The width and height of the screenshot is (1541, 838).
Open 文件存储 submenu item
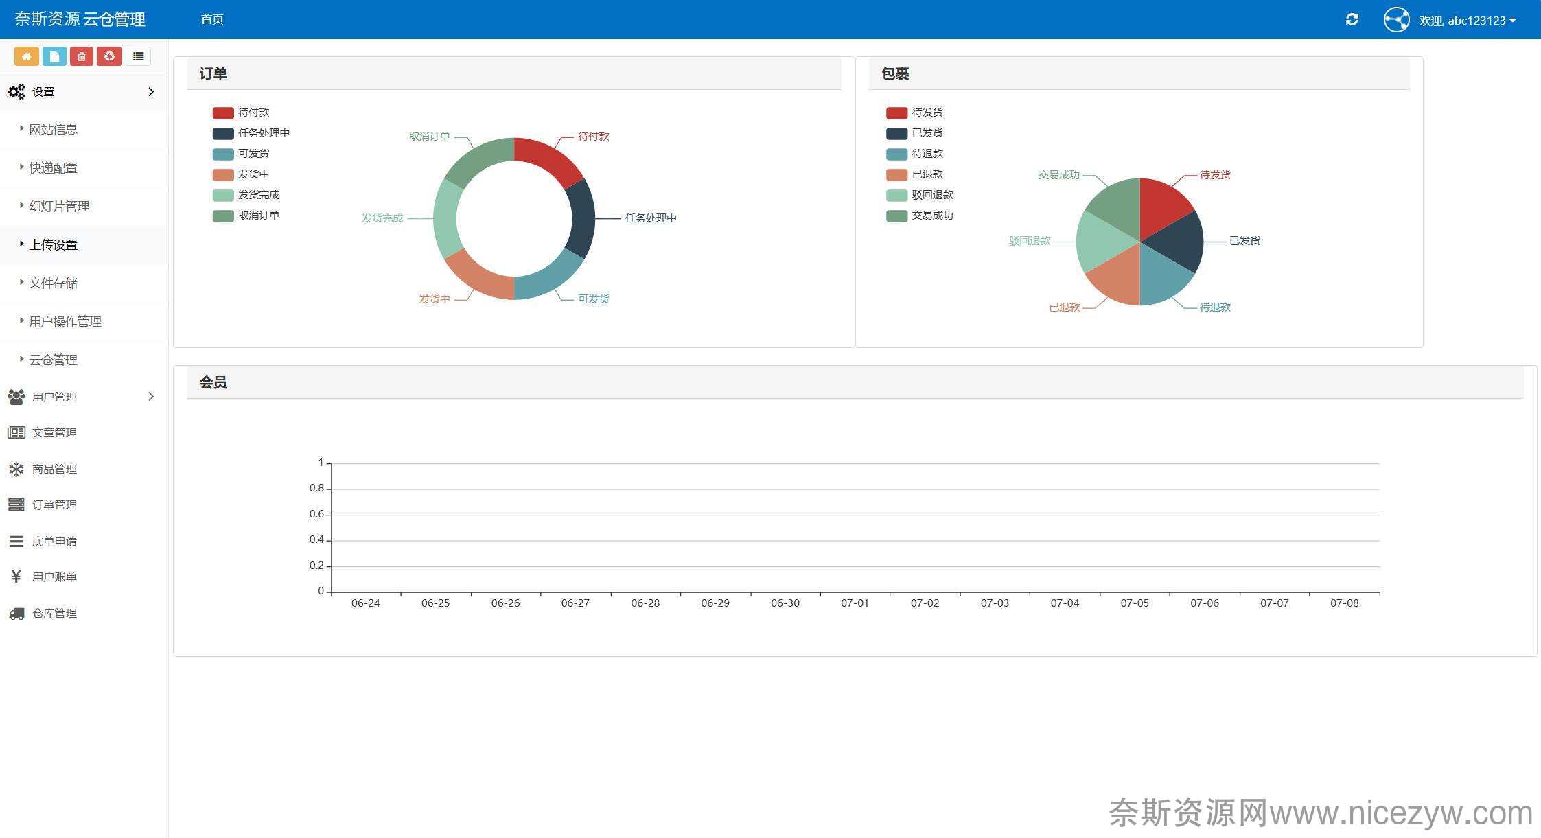point(84,283)
